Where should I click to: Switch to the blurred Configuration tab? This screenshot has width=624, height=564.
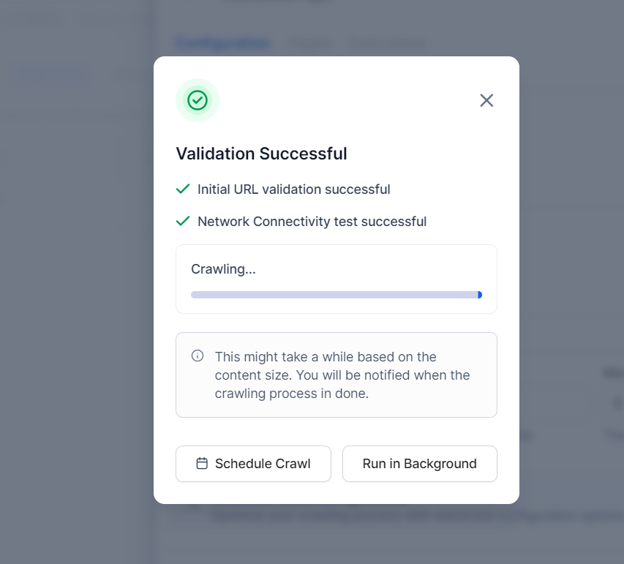[x=222, y=43]
